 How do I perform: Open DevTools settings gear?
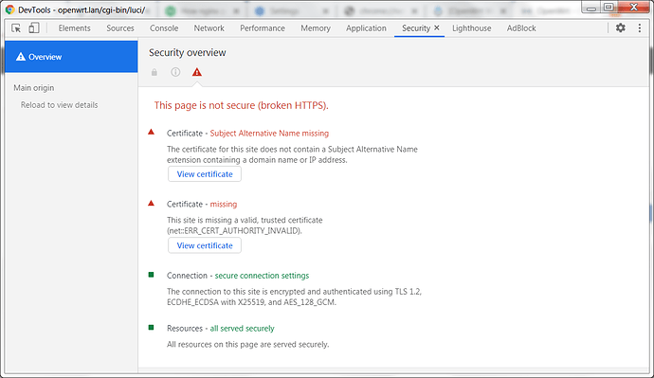[x=620, y=27]
